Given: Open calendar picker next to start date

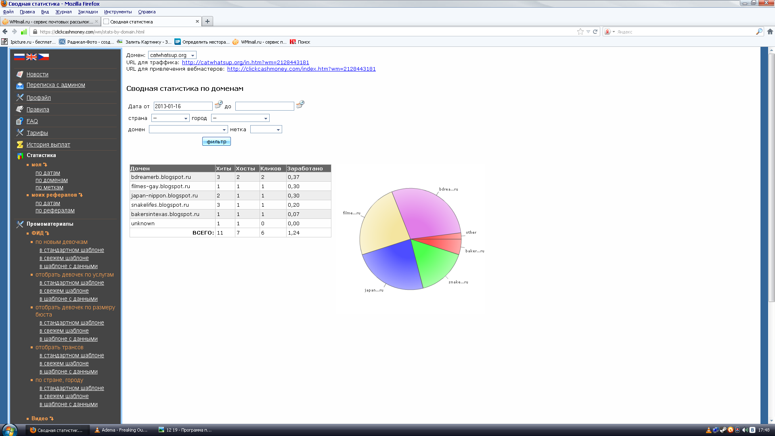Looking at the screenshot, I should [218, 105].
